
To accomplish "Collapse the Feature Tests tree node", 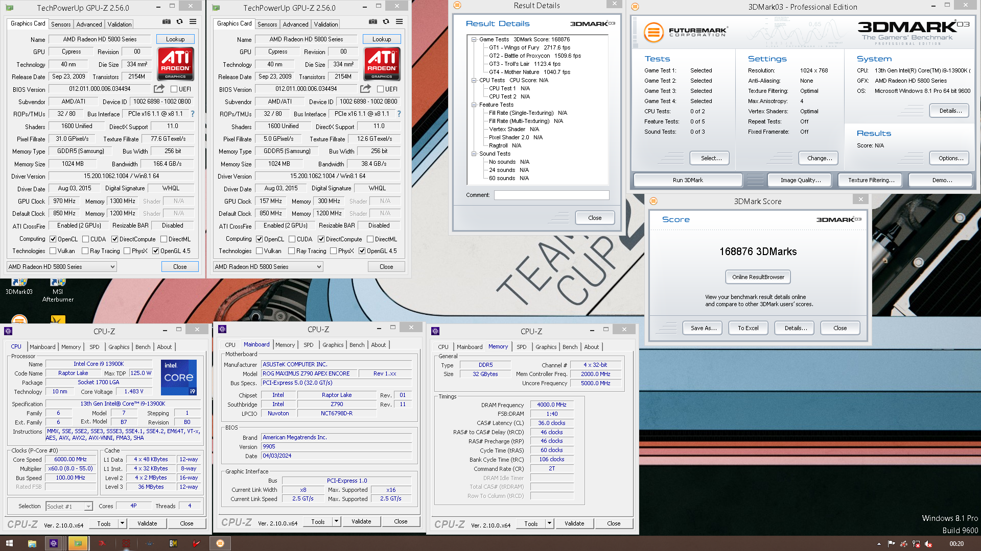I will tap(474, 105).
